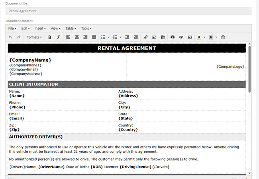Center align text
The image size is (259, 179).
click(x=77, y=37)
